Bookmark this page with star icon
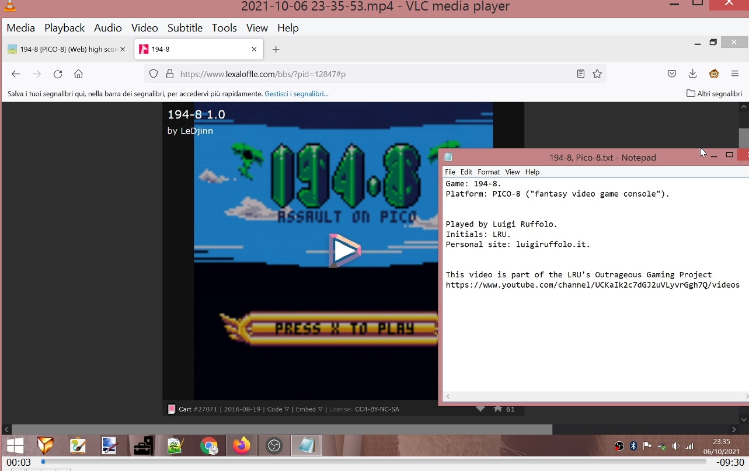Viewport: 749px width, 471px height. tap(597, 74)
